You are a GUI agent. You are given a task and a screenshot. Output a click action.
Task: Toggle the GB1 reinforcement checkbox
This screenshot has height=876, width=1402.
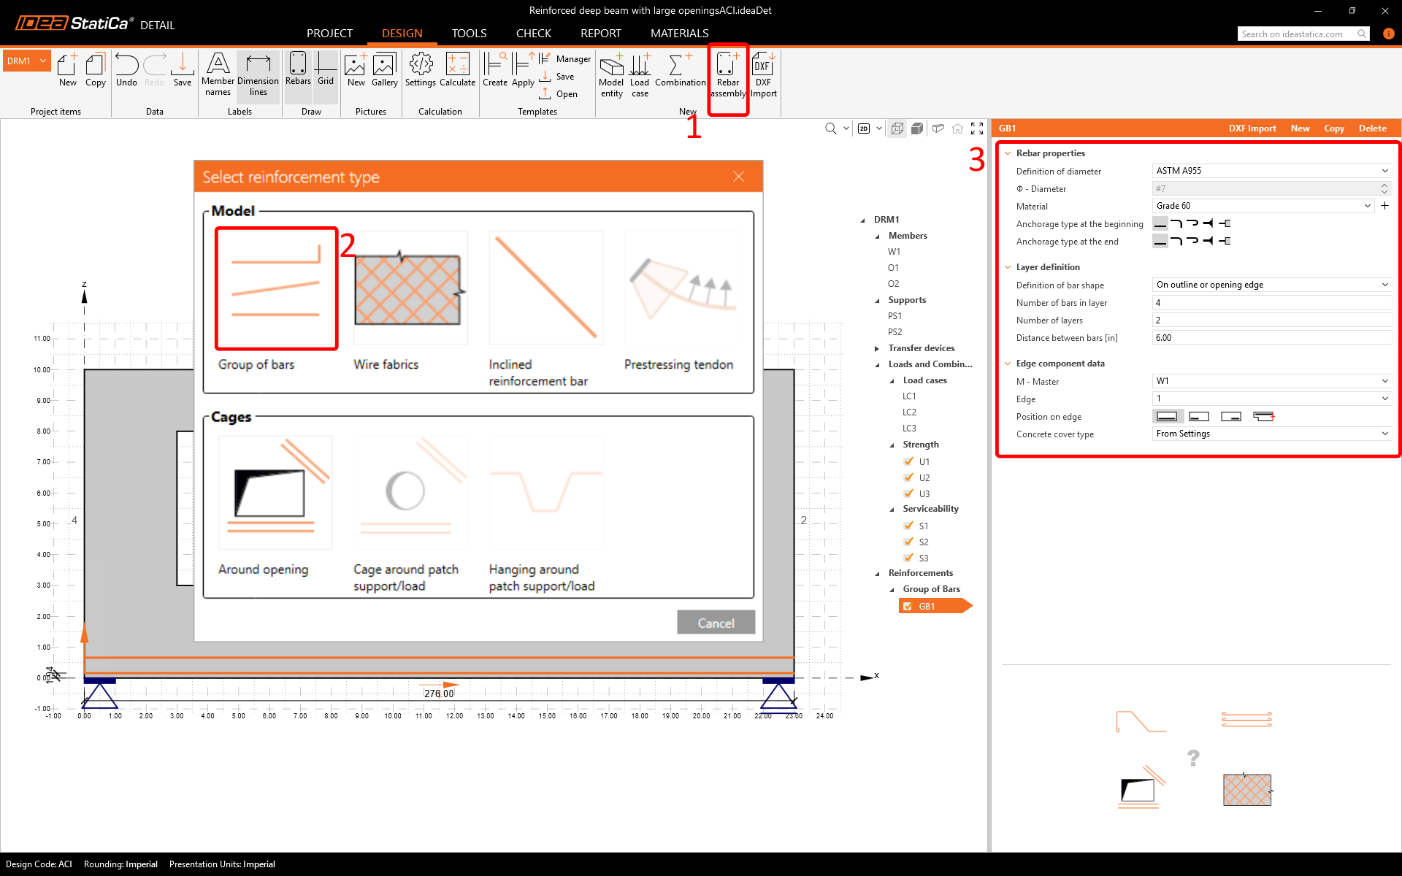[908, 607]
